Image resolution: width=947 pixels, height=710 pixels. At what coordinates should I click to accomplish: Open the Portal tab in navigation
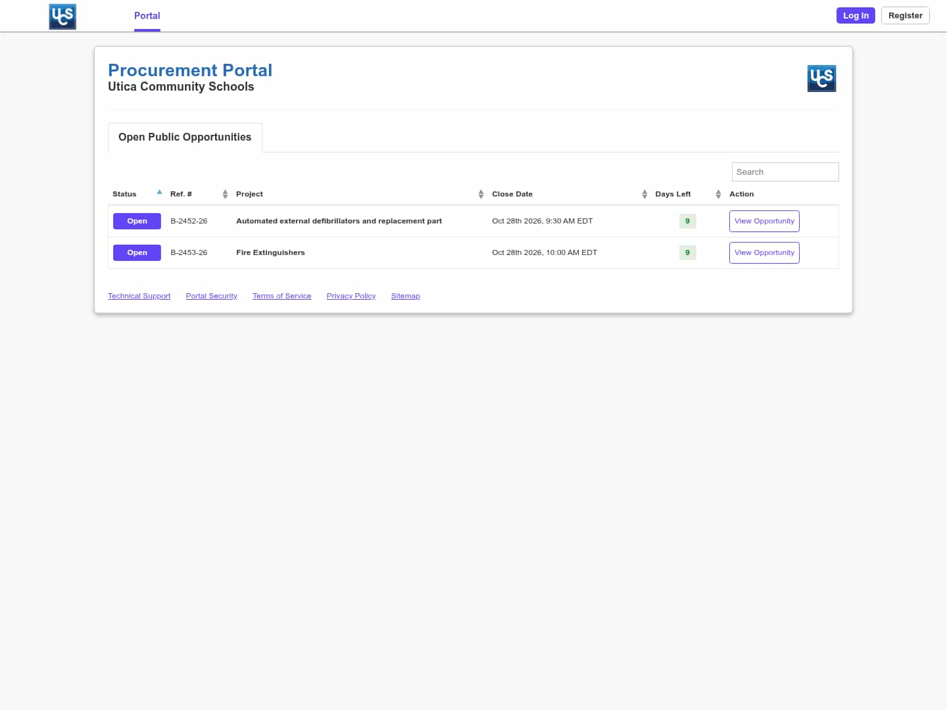(x=147, y=16)
